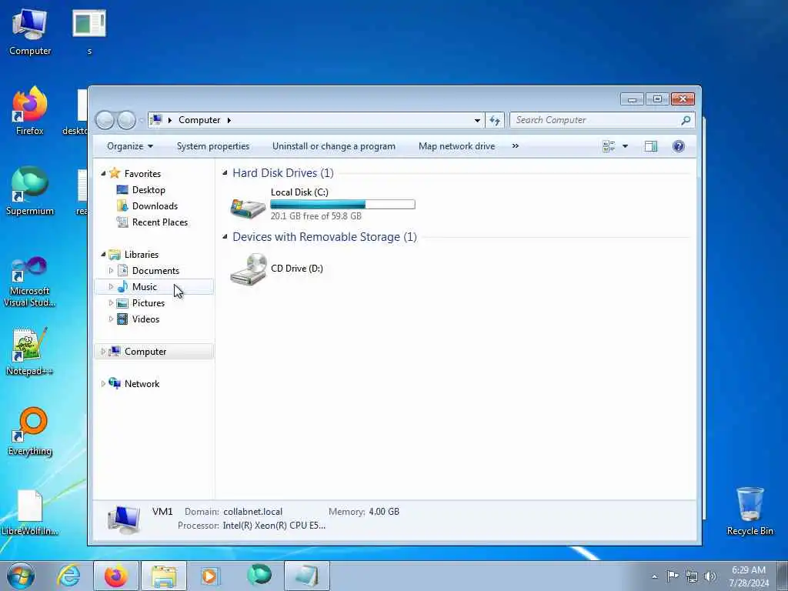The image size is (788, 591).
Task: Collapse Devices with Removable Storage group
Action: coord(225,237)
